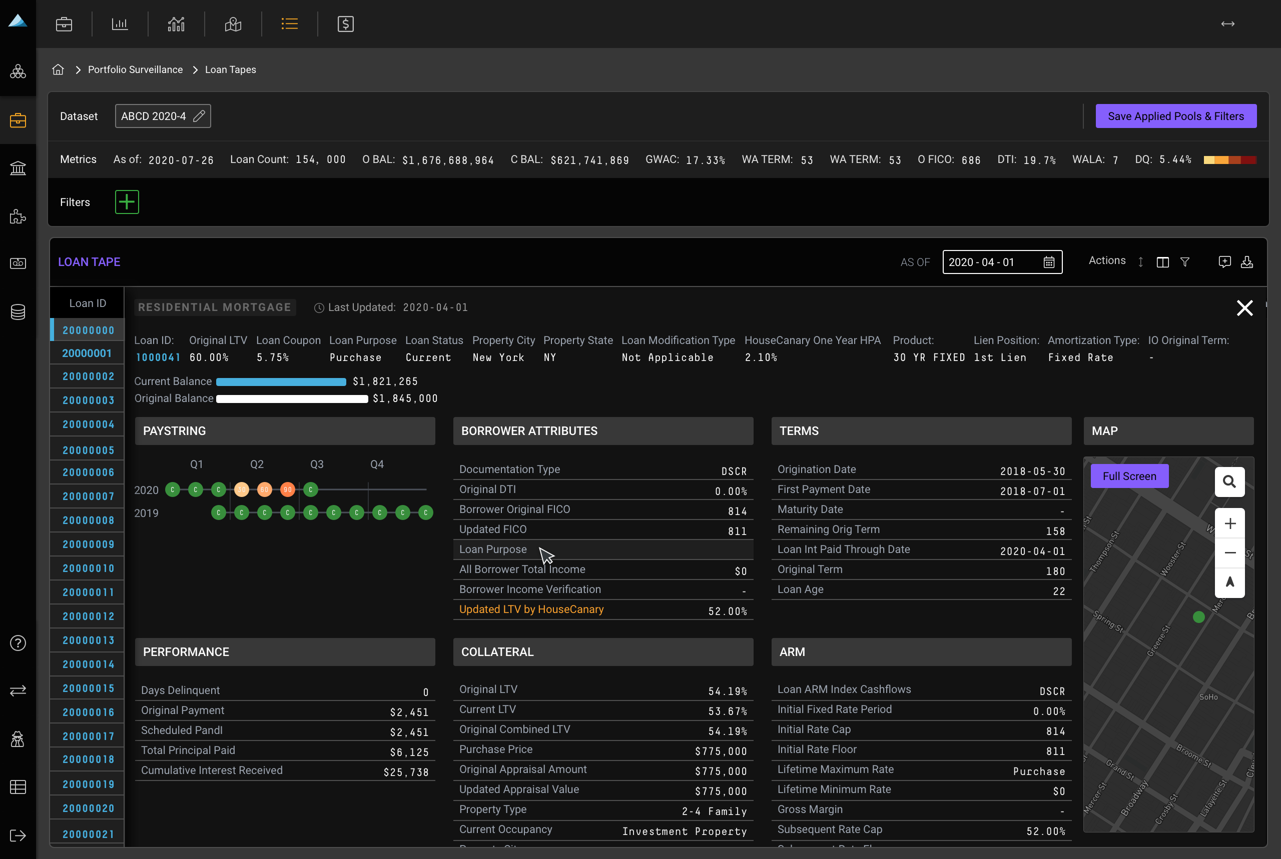Open the bank building sidebar icon
Viewport: 1281px width, 859px height.
18,167
